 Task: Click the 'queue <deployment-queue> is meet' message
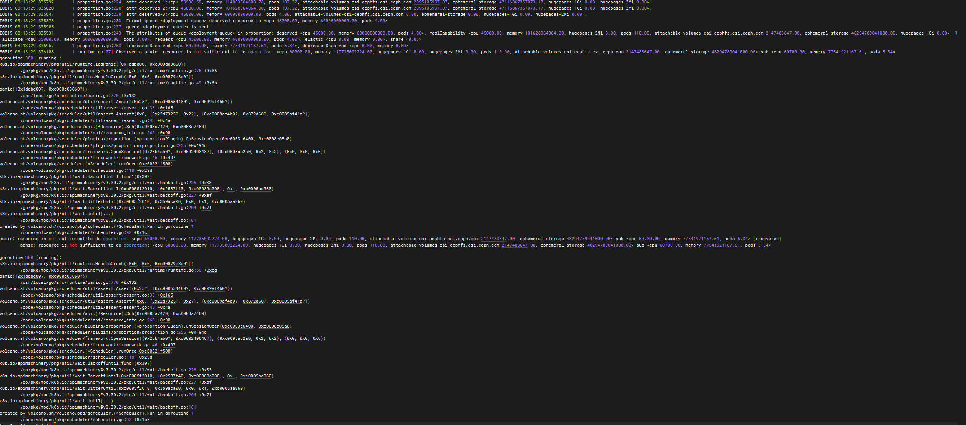(x=168, y=27)
